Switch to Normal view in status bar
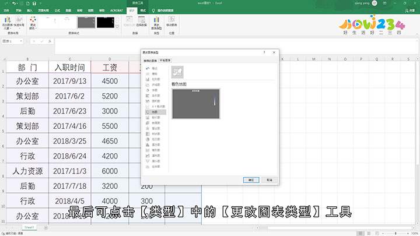420x236 pixels. 360,234
